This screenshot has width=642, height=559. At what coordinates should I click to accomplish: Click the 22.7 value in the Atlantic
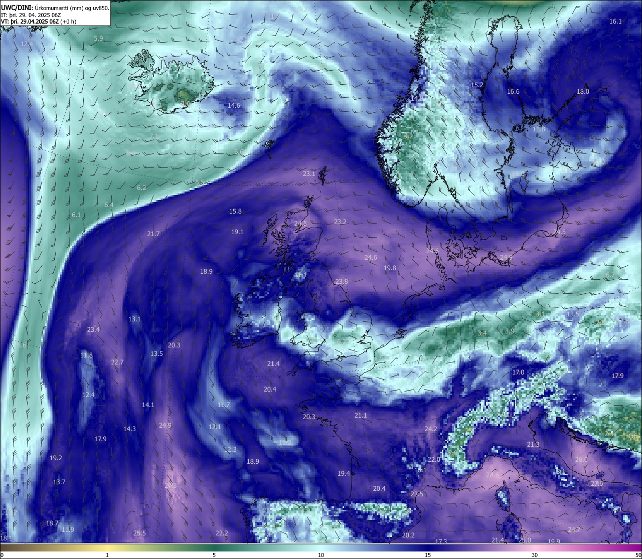117,362
